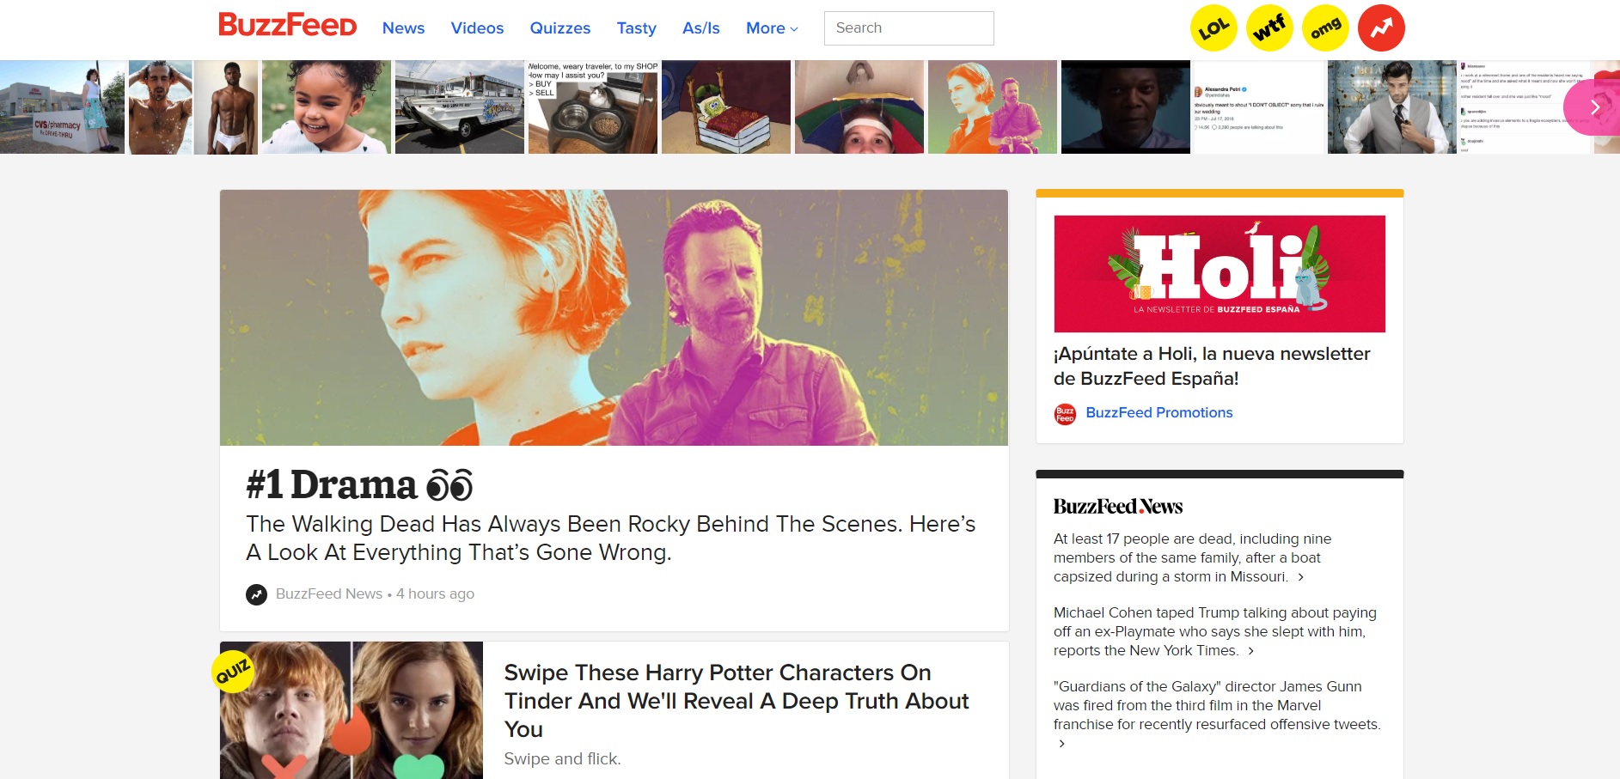The width and height of the screenshot is (1620, 779).
Task: Open the As/Is menu item
Action: [x=701, y=28]
